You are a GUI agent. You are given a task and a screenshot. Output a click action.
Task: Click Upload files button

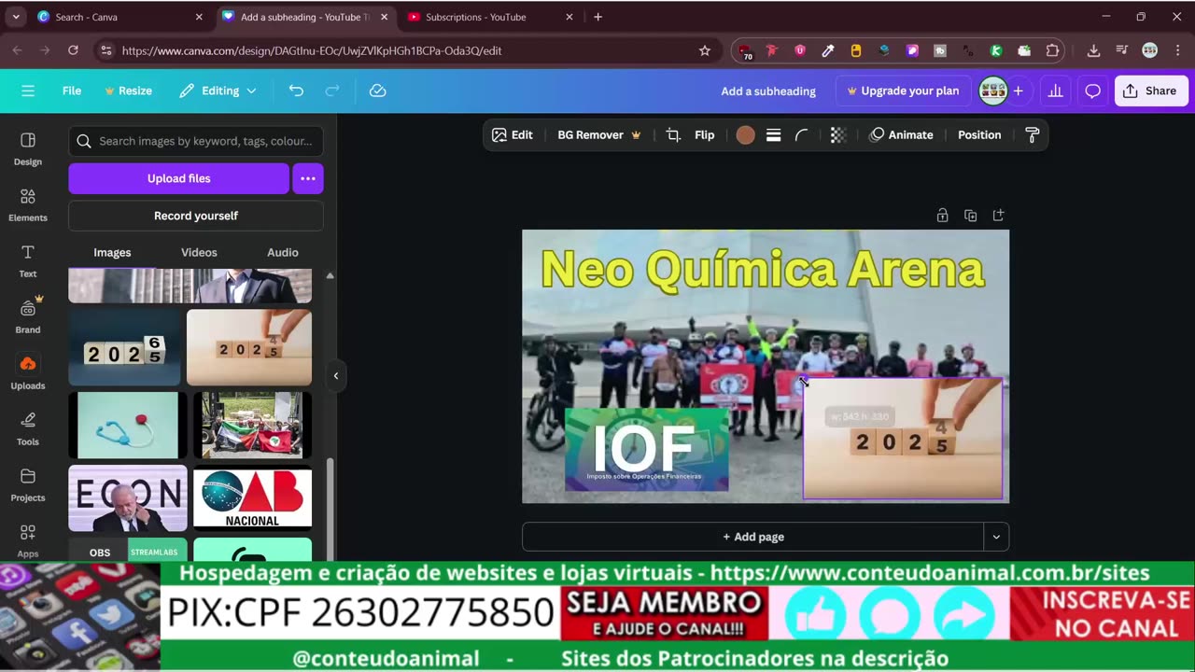coord(178,178)
